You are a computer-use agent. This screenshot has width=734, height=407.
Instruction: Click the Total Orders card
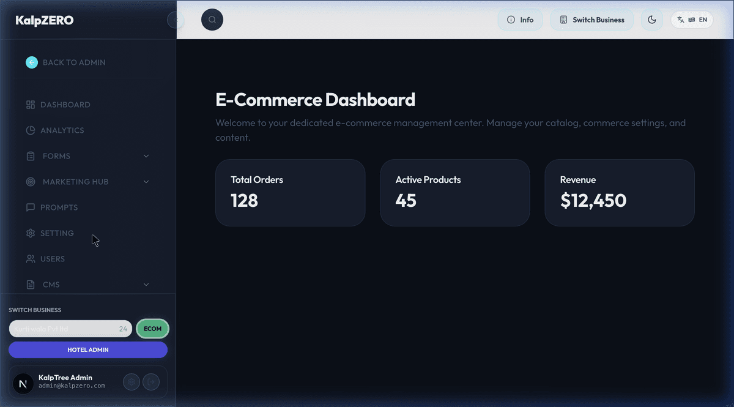click(290, 193)
